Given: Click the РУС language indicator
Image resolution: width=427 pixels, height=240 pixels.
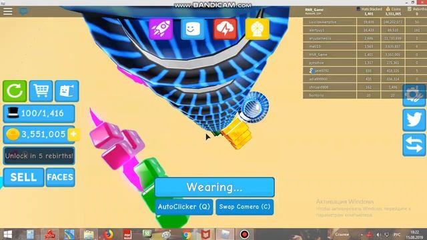Looking at the screenshot, I should pos(397,235).
